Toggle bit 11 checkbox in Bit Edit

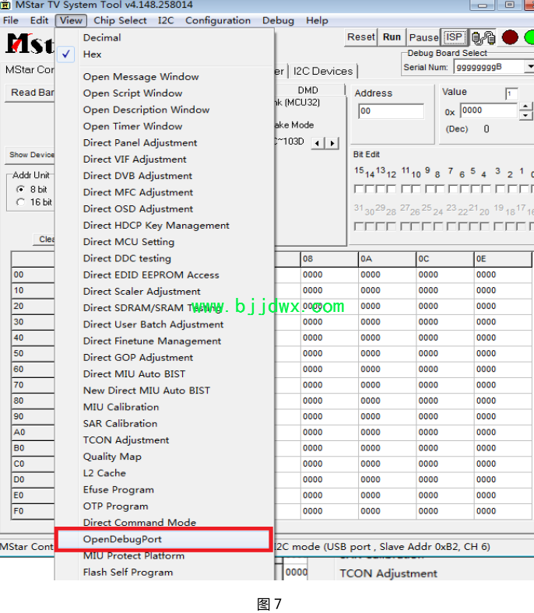pos(406,189)
